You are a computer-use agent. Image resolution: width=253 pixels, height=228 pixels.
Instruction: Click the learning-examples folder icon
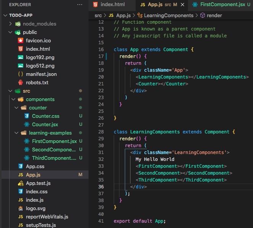coord(24,133)
